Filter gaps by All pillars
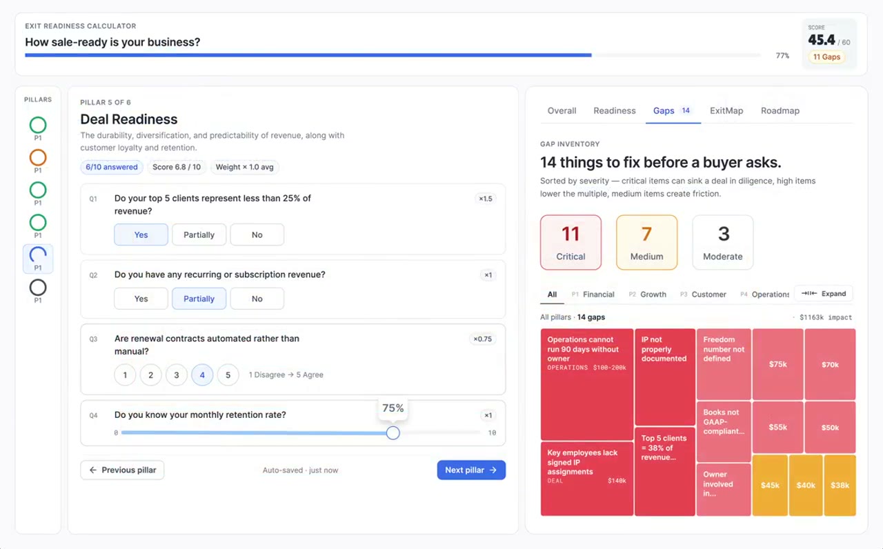The image size is (883, 549). click(x=552, y=294)
